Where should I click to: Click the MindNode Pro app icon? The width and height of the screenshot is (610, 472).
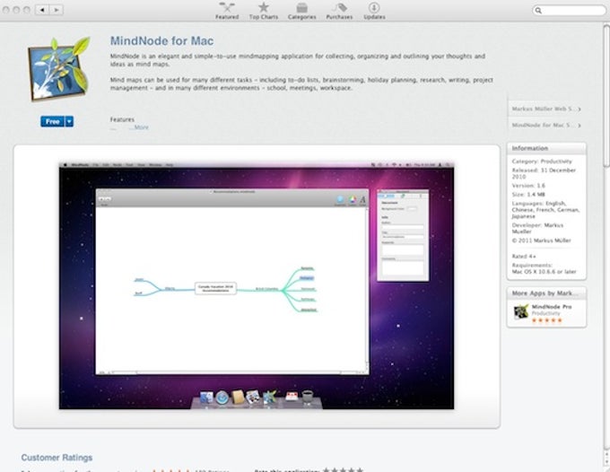tap(521, 312)
